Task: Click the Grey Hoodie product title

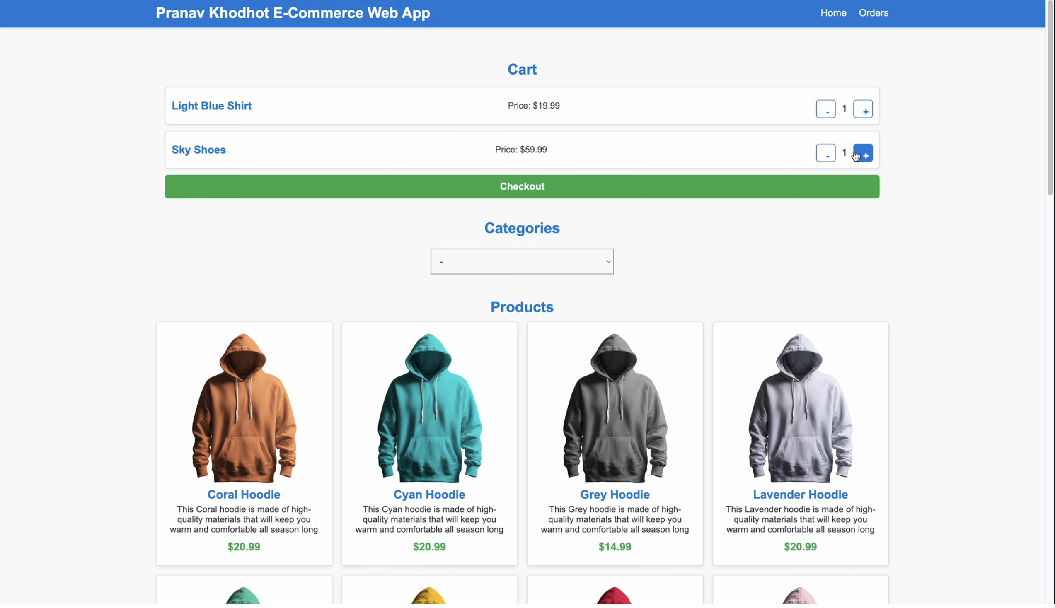Action: [615, 495]
